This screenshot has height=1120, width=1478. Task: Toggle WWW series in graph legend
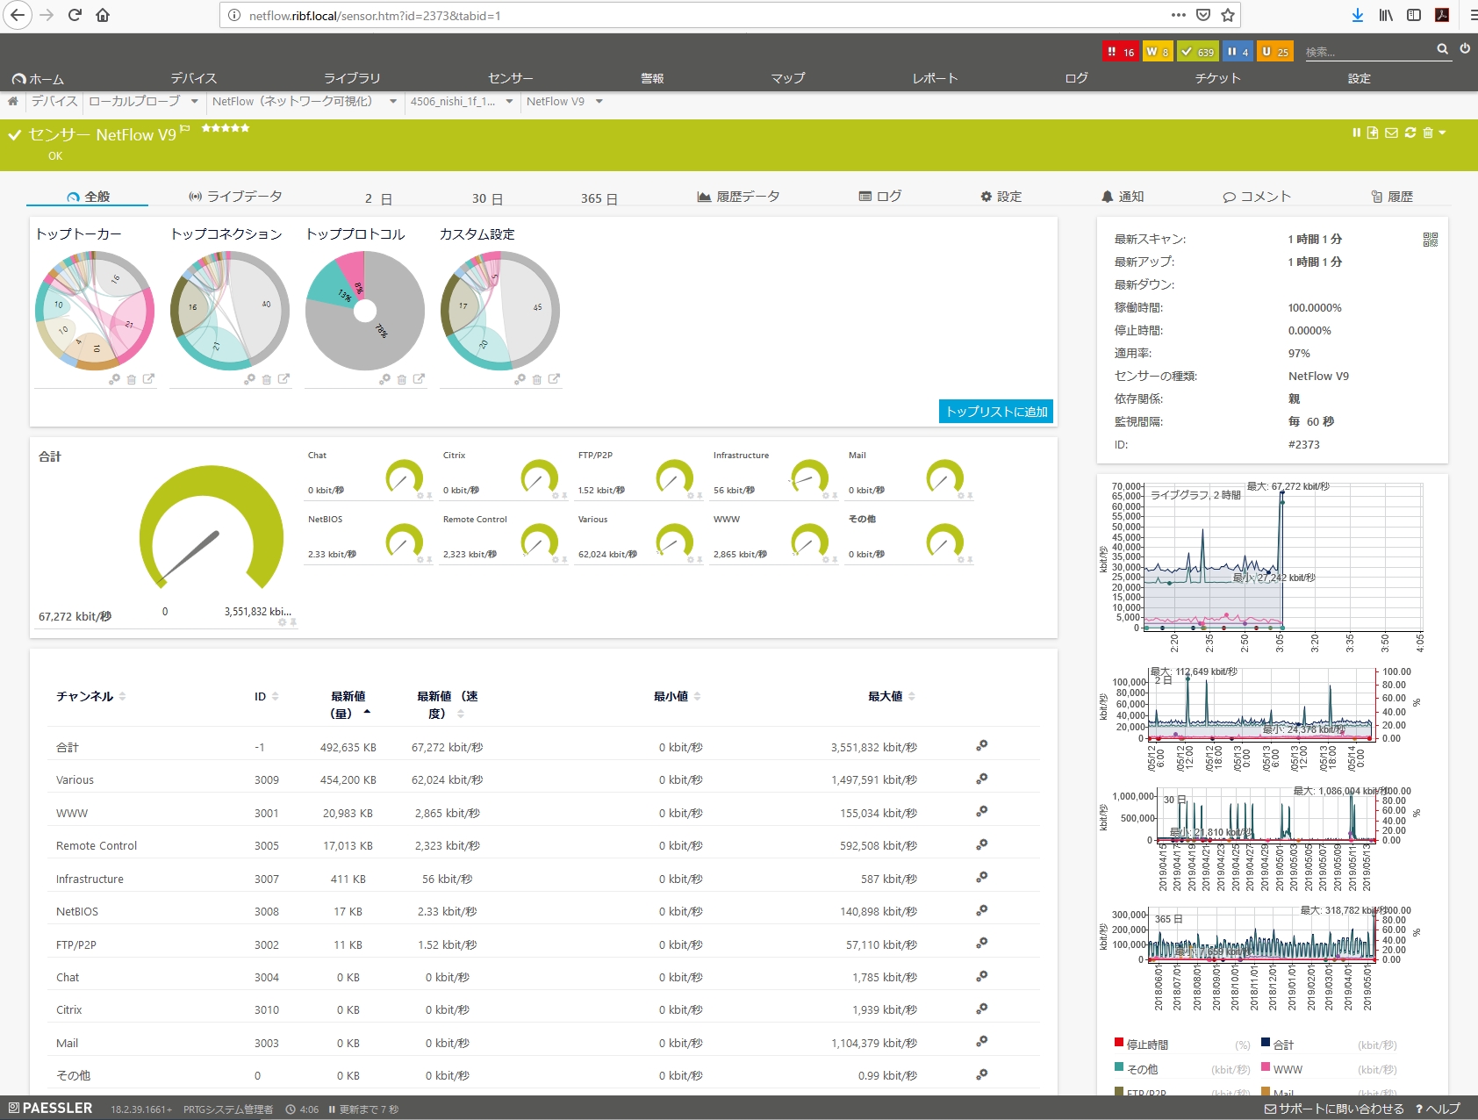point(1282,1069)
